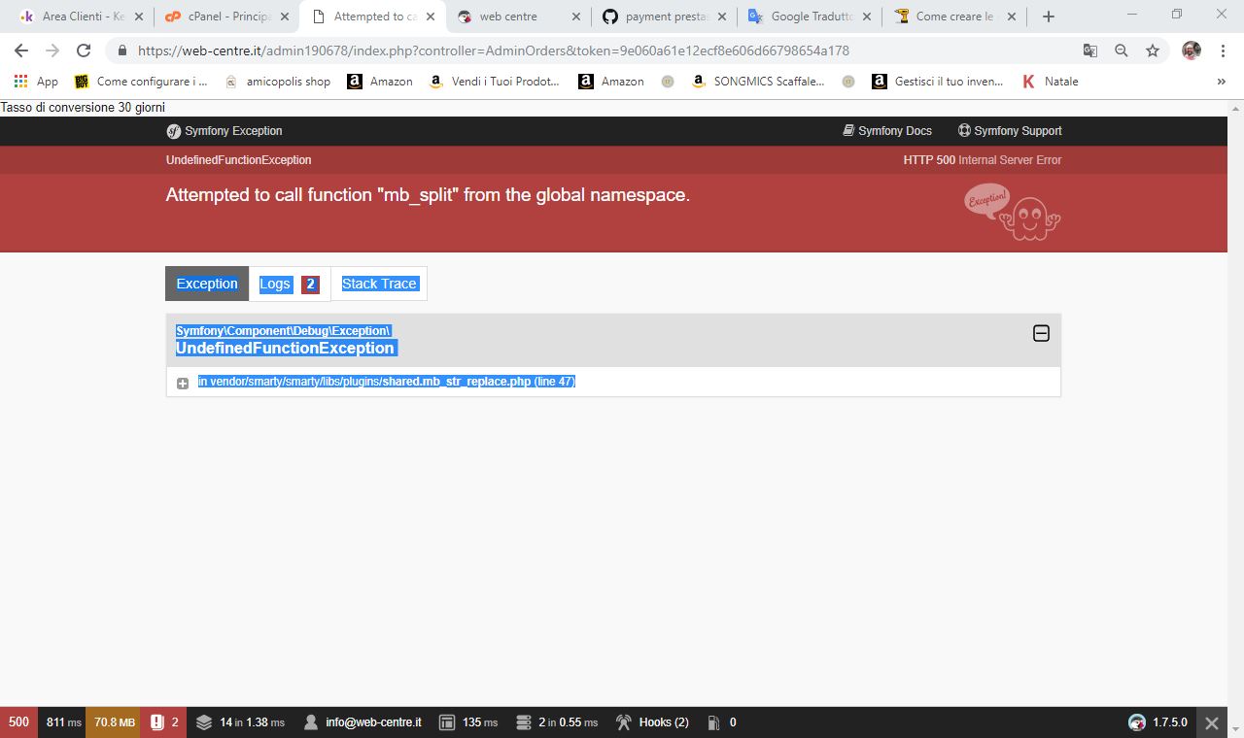Open the Symfony Docs link
The width and height of the screenshot is (1244, 738).
pyautogui.click(x=887, y=131)
